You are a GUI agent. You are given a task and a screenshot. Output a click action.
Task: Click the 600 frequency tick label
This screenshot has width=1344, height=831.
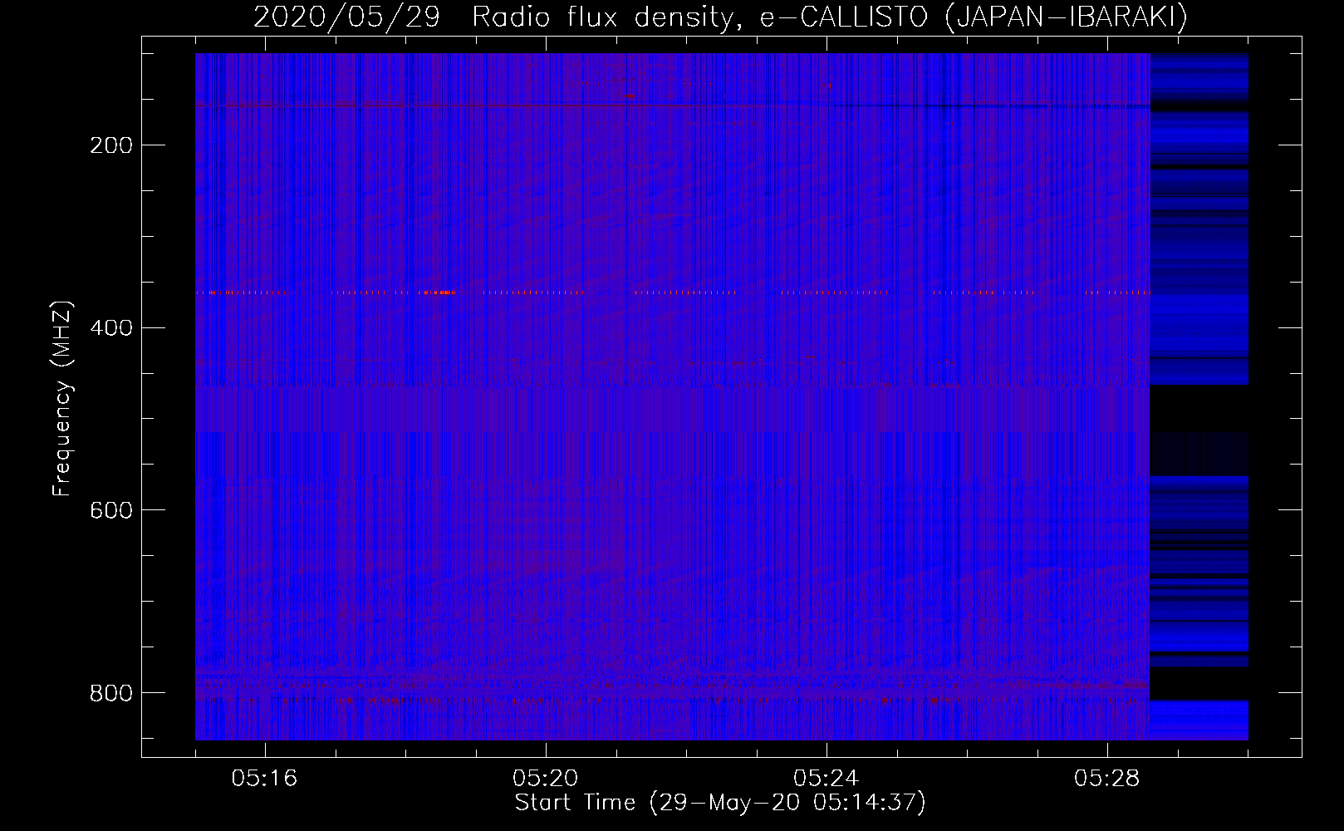click(x=110, y=509)
